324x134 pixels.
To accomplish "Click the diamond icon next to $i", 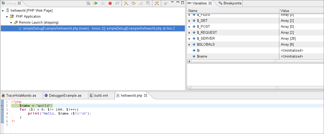I will 194,50.
